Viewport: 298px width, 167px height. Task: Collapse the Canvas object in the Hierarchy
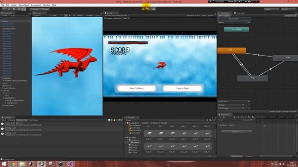coord(1,91)
